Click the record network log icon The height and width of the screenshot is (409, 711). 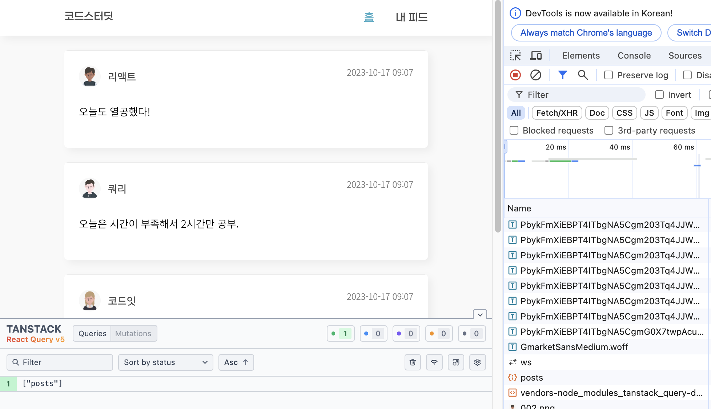[x=515, y=75]
